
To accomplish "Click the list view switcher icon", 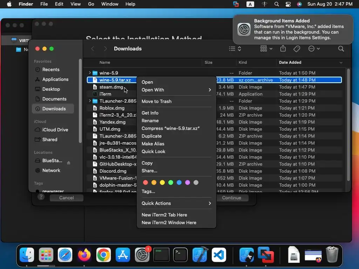I will pos(235,49).
